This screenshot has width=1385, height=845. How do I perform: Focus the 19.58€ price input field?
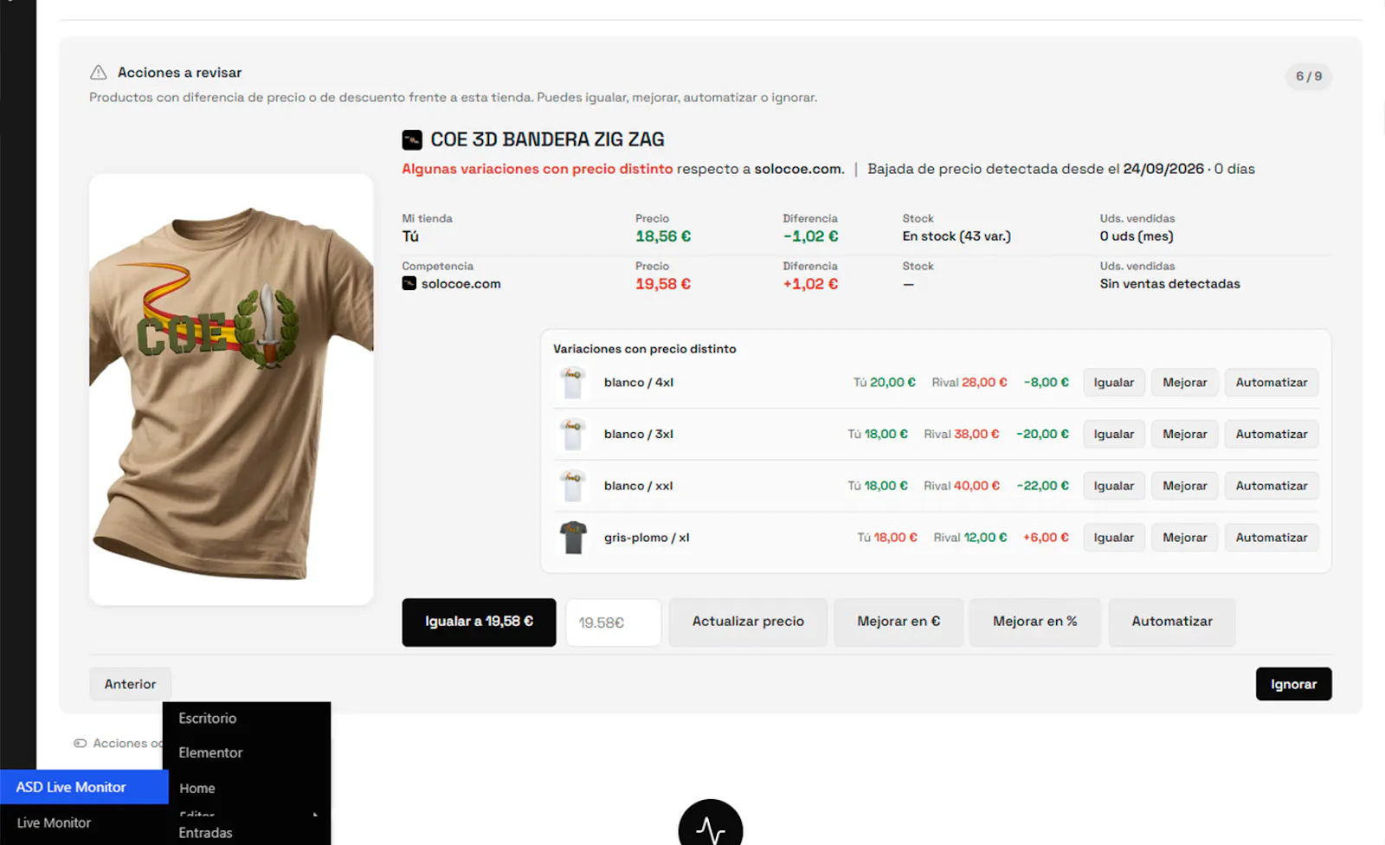tap(614, 622)
